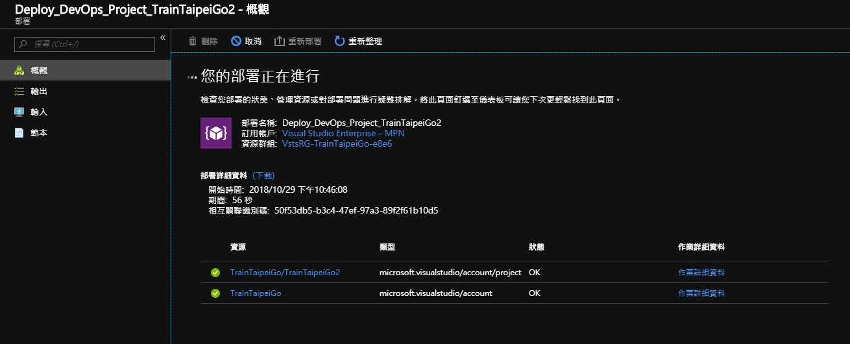Open TrainTaipeiGo/TrainTaipeiGo2 resource link

pos(285,273)
